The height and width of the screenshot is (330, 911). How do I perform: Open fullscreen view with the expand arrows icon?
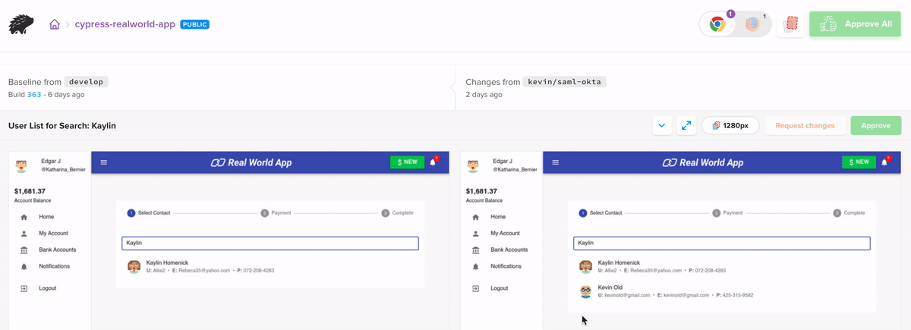686,126
